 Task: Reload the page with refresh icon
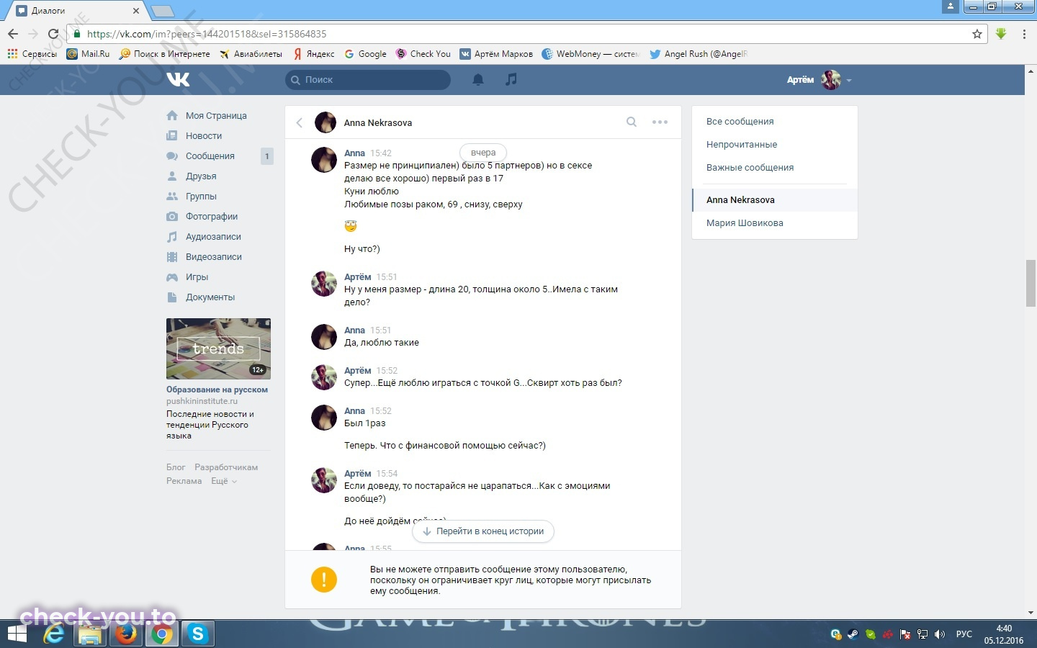click(53, 34)
